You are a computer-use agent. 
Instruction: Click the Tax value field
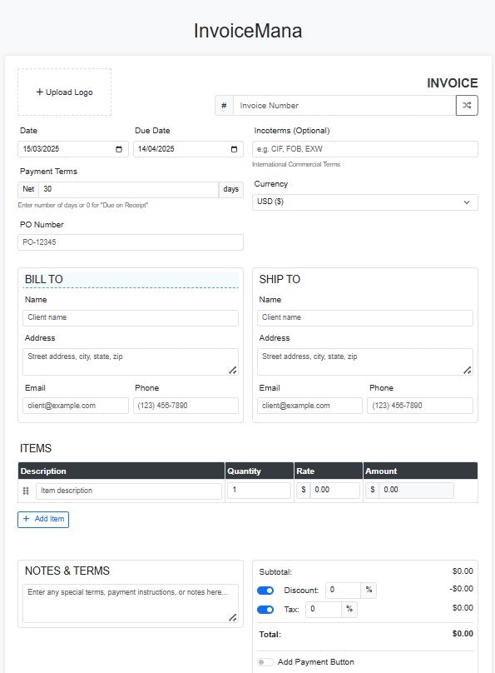pos(324,609)
